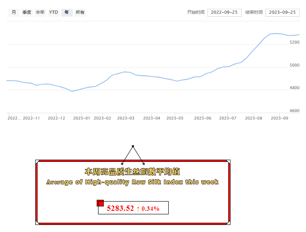Click the Chinese title 本周高品质生丝指数平均值
This screenshot has width=306, height=232.
click(x=132, y=171)
